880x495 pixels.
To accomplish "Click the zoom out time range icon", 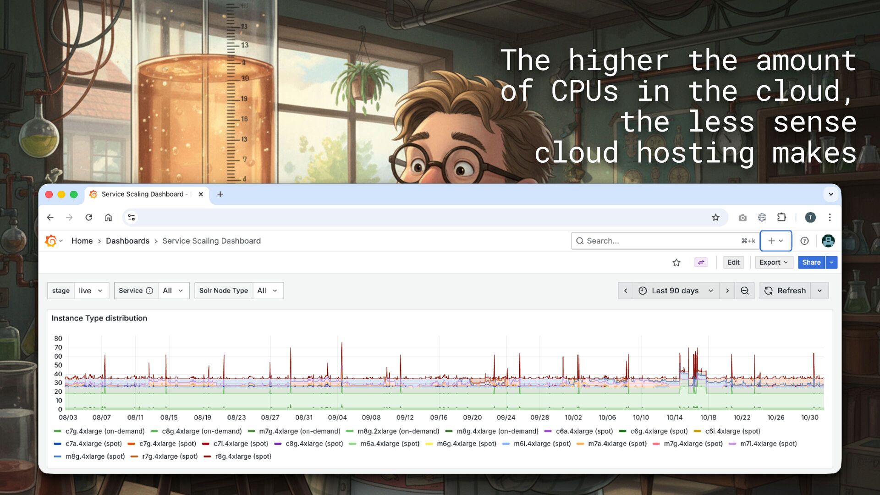I will pos(744,291).
